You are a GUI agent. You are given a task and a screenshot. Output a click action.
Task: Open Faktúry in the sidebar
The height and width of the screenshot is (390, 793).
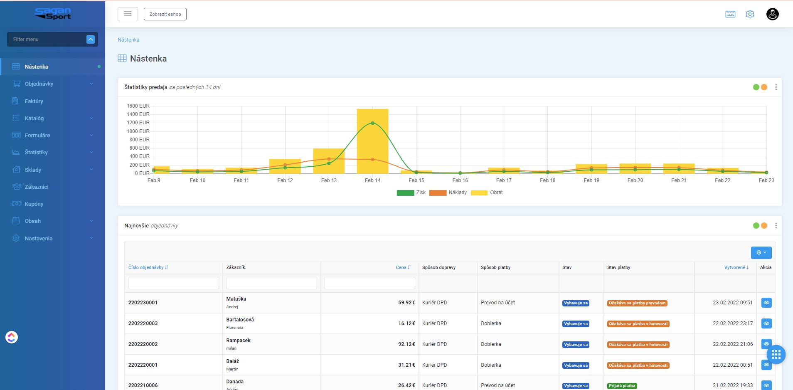coord(34,101)
